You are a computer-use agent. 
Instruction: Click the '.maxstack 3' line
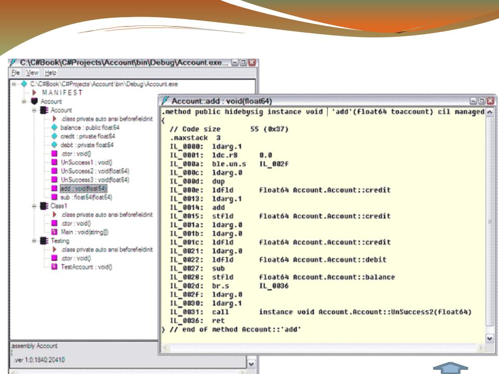click(195, 138)
